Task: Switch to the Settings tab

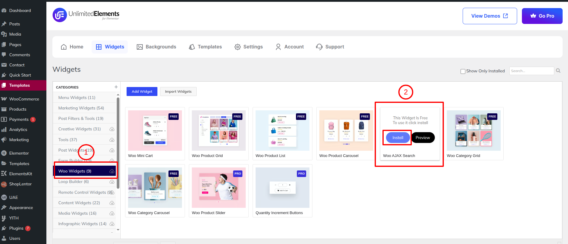Action: (248, 47)
